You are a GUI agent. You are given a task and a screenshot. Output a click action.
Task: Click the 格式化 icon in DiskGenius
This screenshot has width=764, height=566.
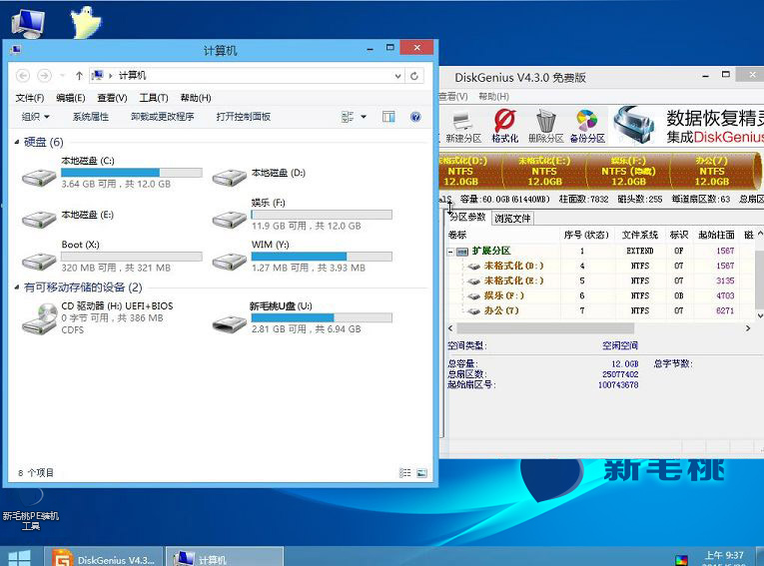504,126
